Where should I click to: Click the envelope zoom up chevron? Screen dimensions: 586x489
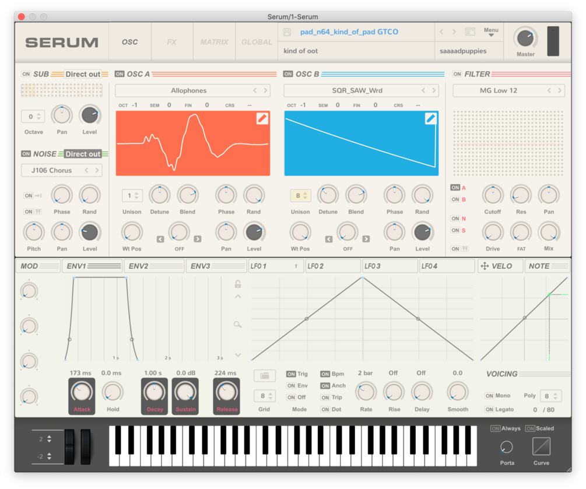click(x=238, y=297)
